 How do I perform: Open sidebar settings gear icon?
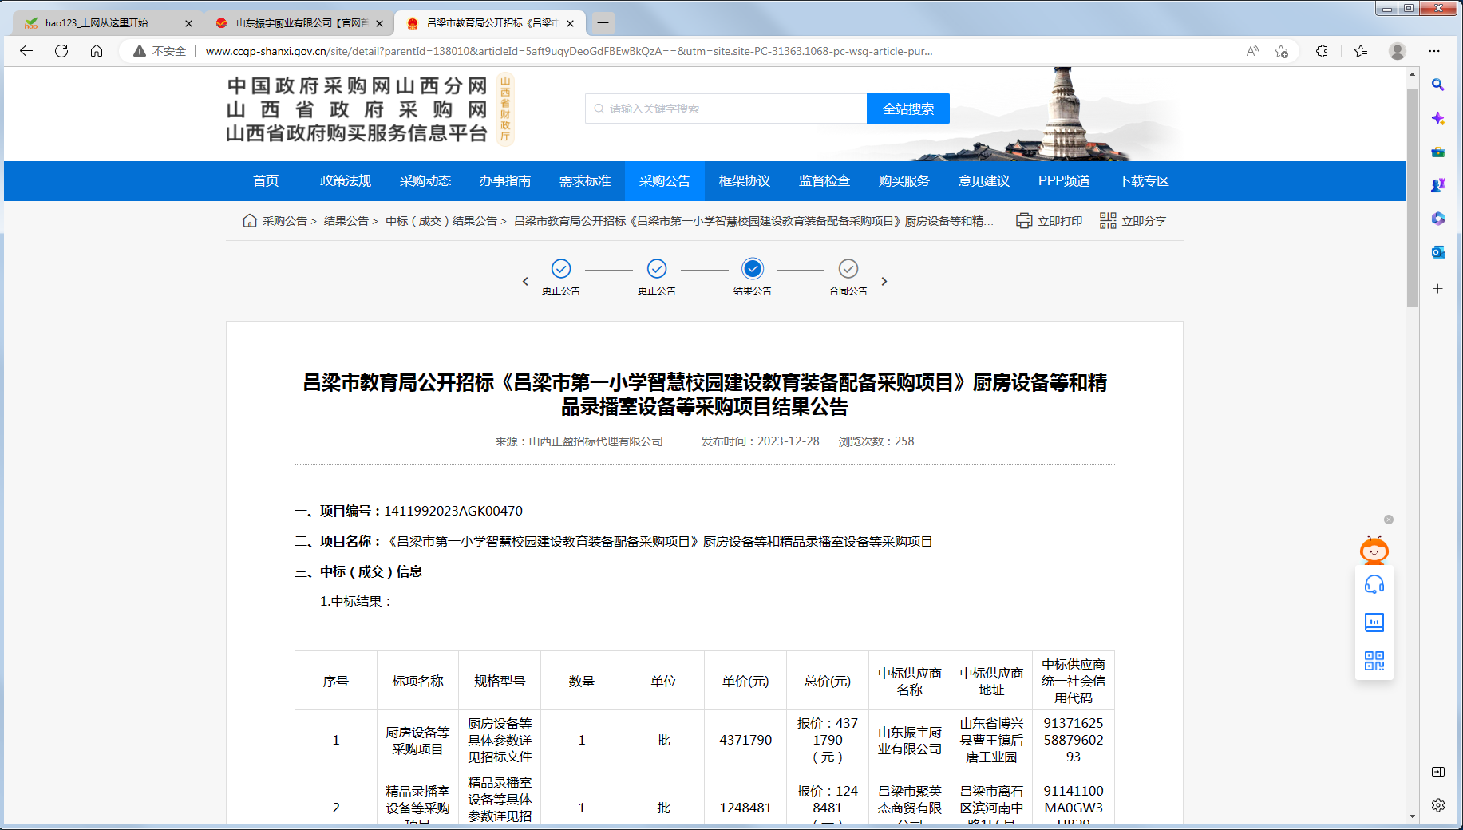1438,805
